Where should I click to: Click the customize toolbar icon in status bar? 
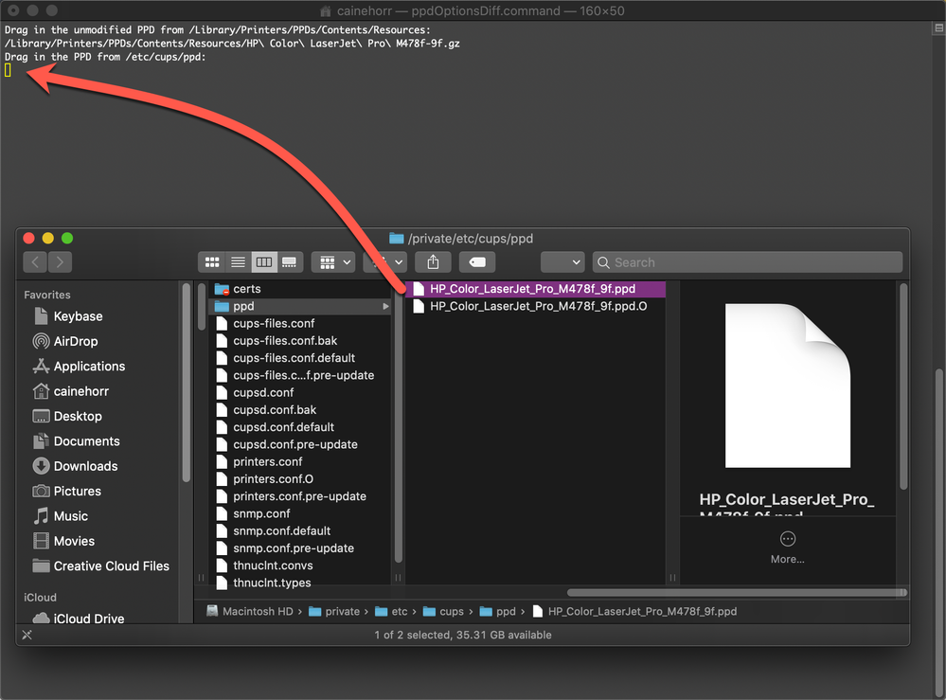click(27, 635)
